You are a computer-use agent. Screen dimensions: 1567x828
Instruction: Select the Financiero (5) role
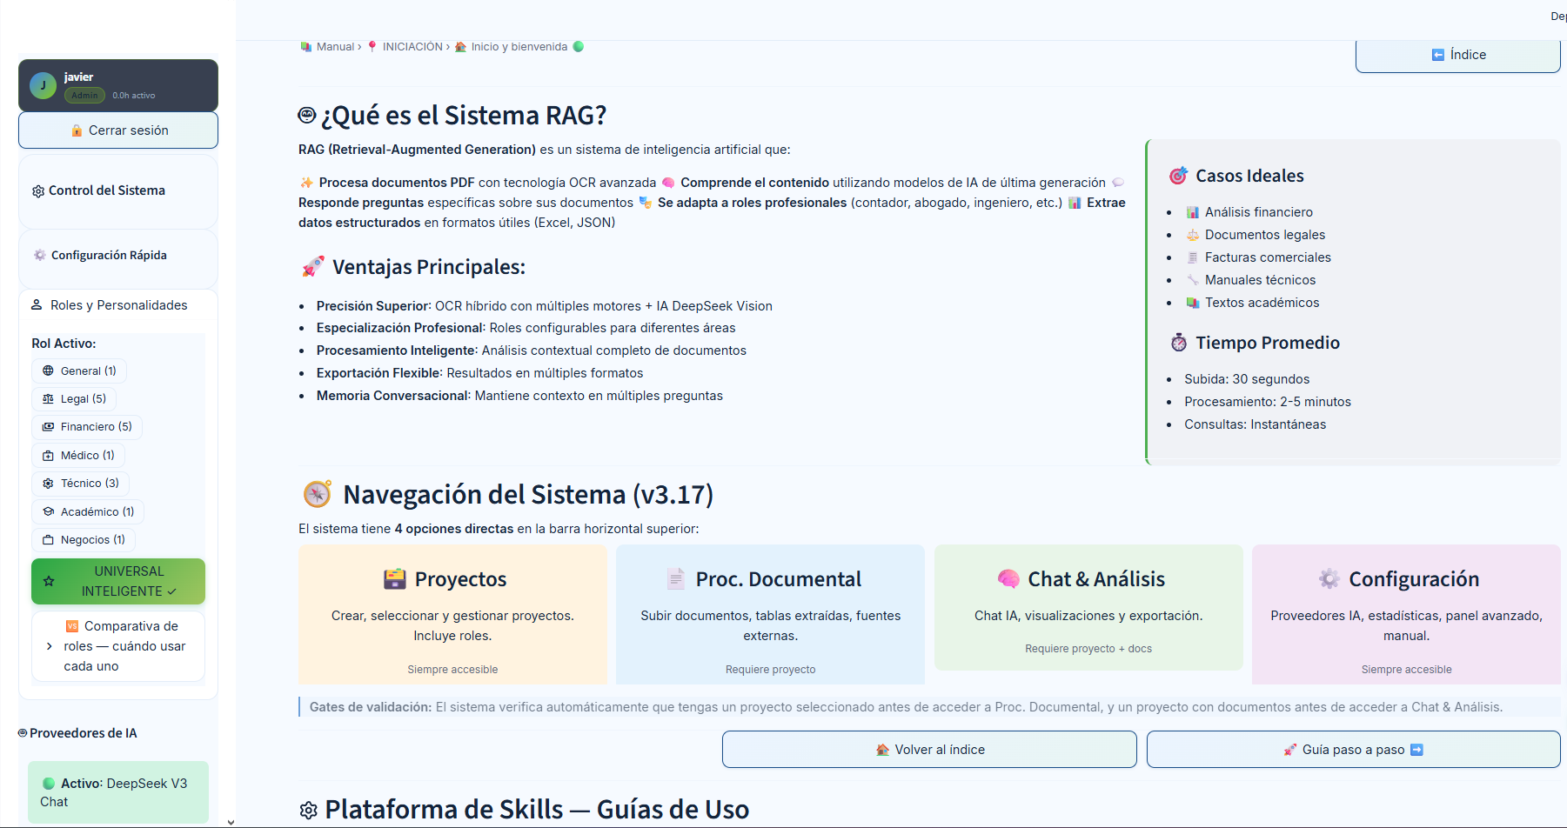87,426
